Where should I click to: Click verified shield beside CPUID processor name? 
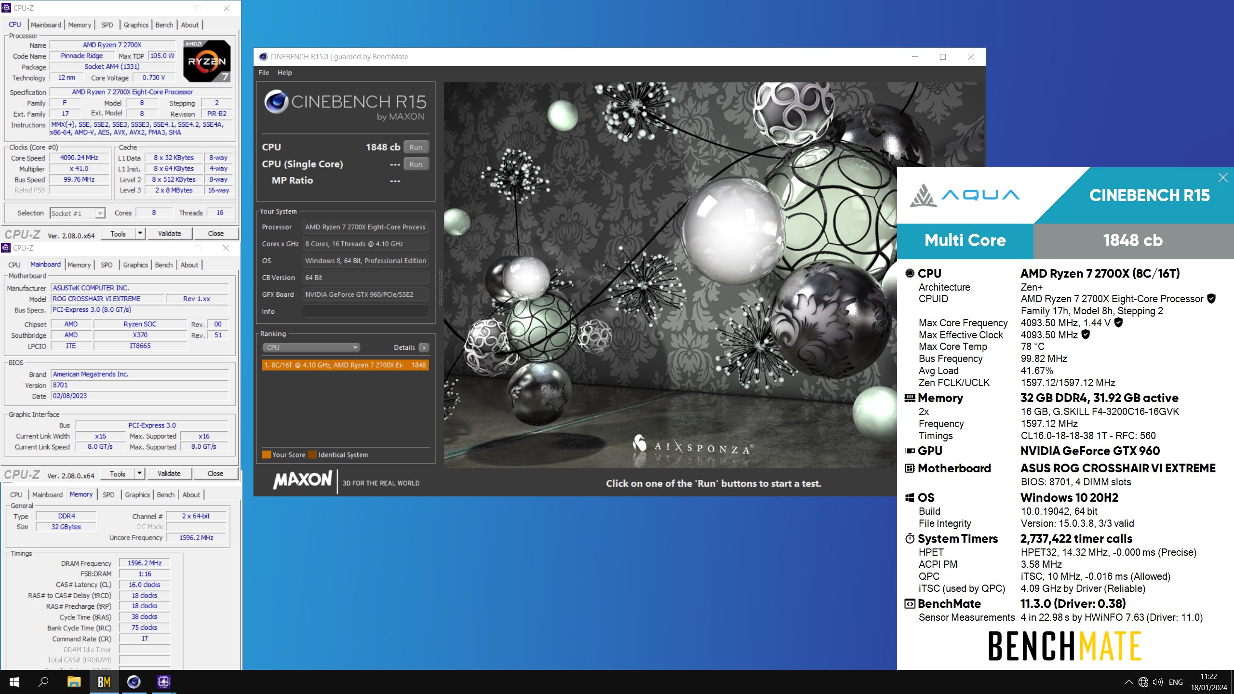coord(1211,299)
